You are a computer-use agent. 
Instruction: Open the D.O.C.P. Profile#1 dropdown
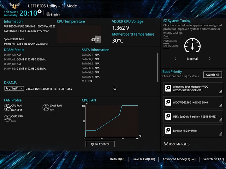point(14,88)
